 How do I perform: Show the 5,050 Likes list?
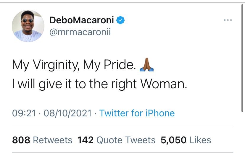coord(186,140)
